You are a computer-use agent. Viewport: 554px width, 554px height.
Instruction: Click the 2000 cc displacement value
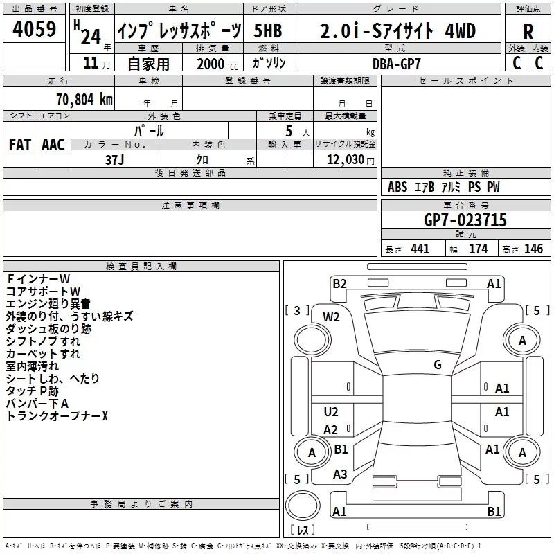coord(217,64)
